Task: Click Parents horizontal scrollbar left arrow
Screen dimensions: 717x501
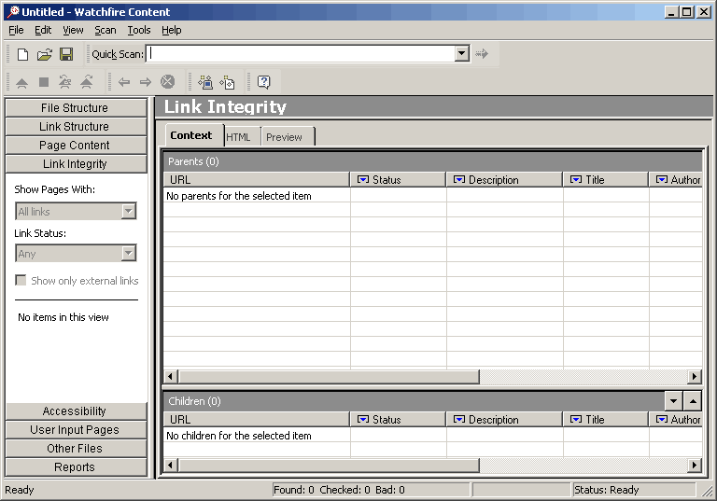Action: click(171, 377)
